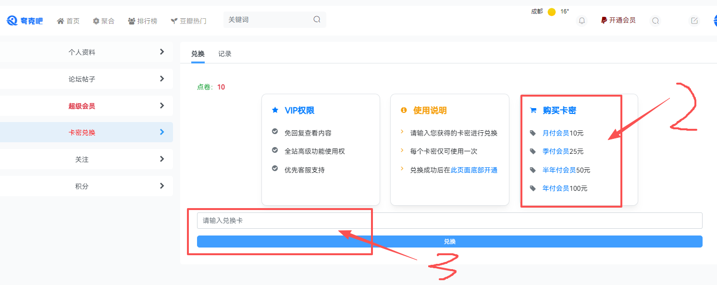717x285 pixels.
Task: Click the home icon next to 首页
Action: [60, 20]
